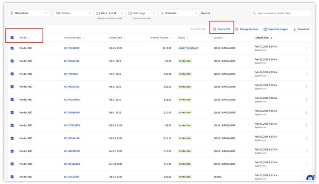The height and width of the screenshot is (184, 319).
Task: Toggle the select-all checkbox in header
Action: tap(12, 38)
